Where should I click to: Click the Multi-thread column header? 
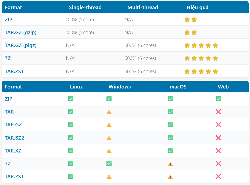click(142, 8)
